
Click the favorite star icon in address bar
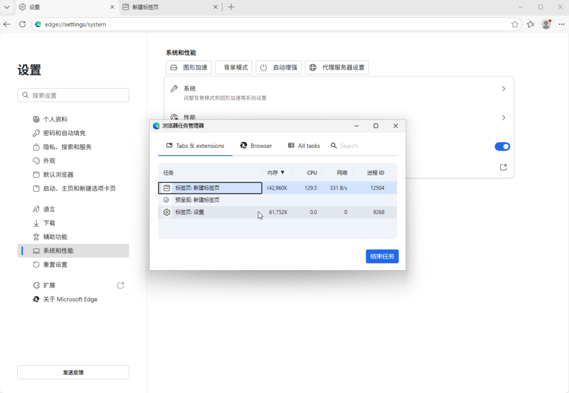click(x=515, y=24)
